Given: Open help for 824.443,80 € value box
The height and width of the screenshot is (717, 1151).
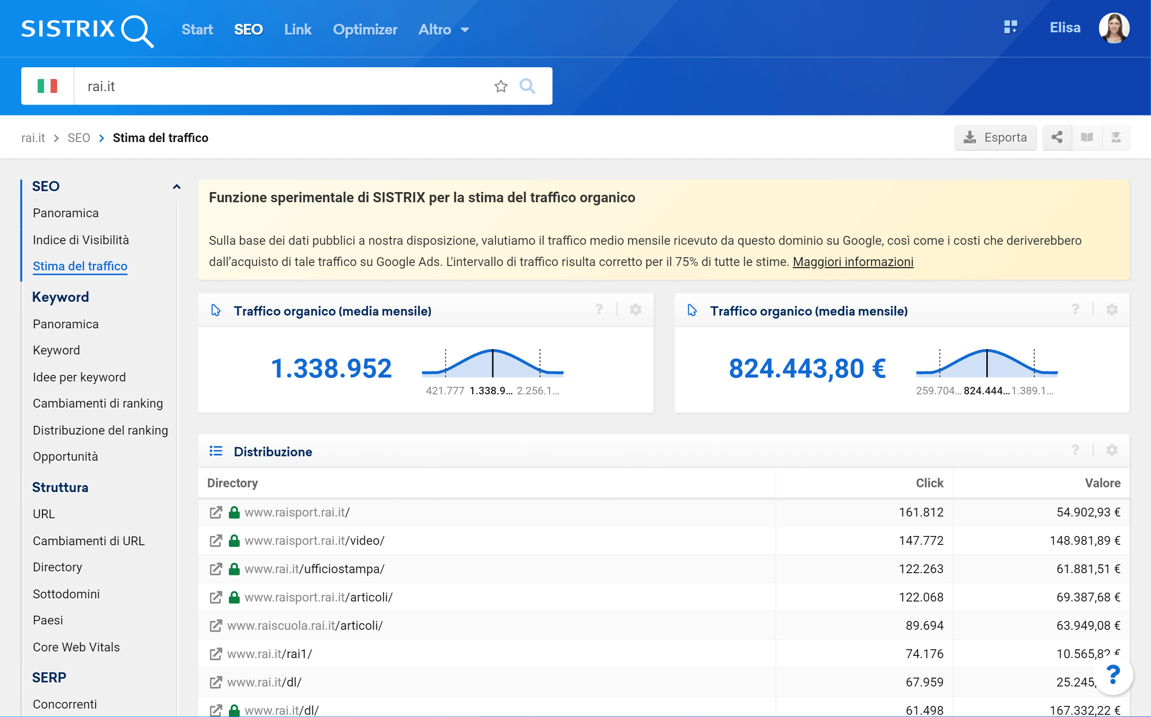Looking at the screenshot, I should coord(1075,310).
